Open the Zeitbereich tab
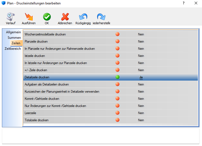 click(13, 49)
